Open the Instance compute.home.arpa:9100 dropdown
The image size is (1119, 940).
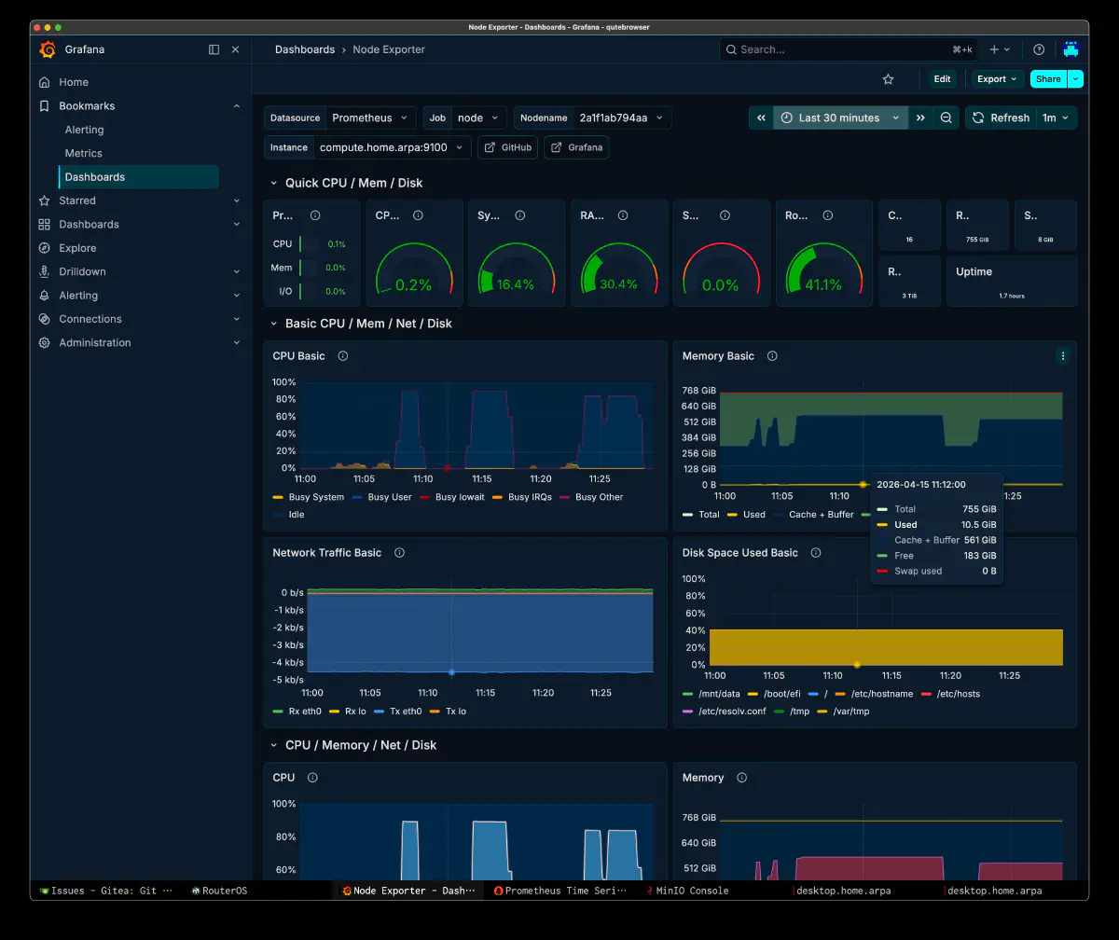393,147
